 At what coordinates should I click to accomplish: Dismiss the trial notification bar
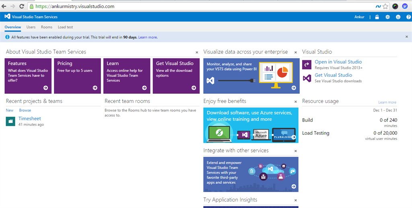coord(406,37)
